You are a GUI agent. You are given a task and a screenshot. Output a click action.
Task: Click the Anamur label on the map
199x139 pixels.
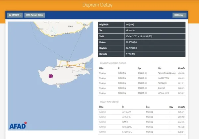click(54, 36)
